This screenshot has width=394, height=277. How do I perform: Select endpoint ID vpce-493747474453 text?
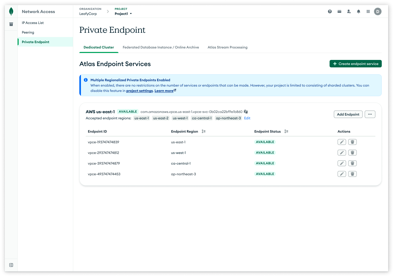pos(104,174)
